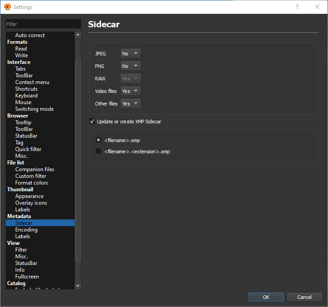Viewport: 328px width, 307px height.
Task: Open the Mouse settings page
Action: (x=23, y=102)
